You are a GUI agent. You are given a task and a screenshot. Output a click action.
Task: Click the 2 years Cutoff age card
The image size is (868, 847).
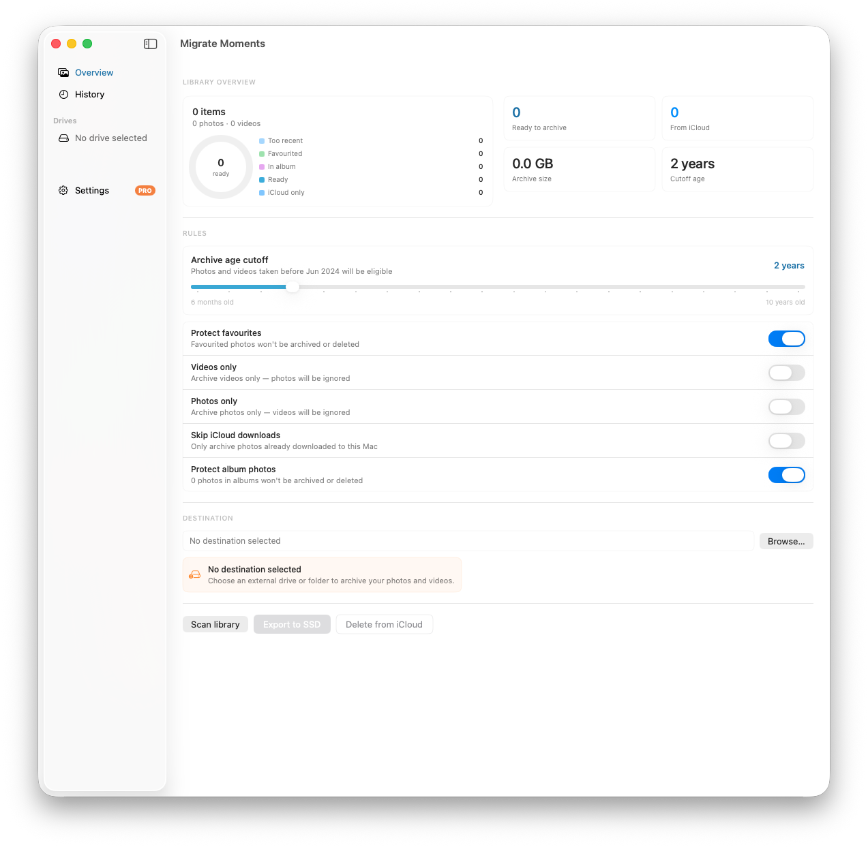tap(738, 170)
